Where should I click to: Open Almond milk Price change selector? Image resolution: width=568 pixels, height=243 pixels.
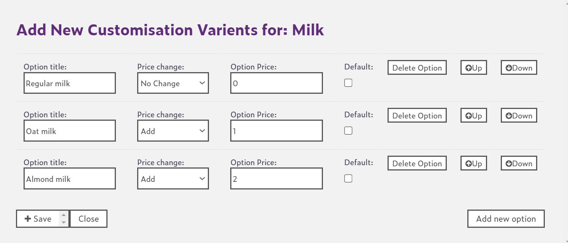172,179
